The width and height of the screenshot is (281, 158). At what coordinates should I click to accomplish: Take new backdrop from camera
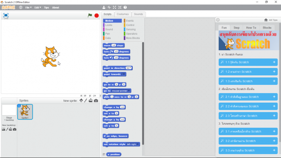[15, 129]
